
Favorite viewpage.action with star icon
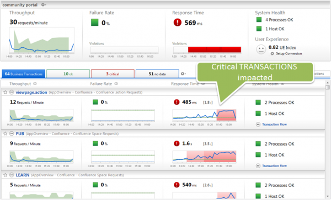point(6,92)
